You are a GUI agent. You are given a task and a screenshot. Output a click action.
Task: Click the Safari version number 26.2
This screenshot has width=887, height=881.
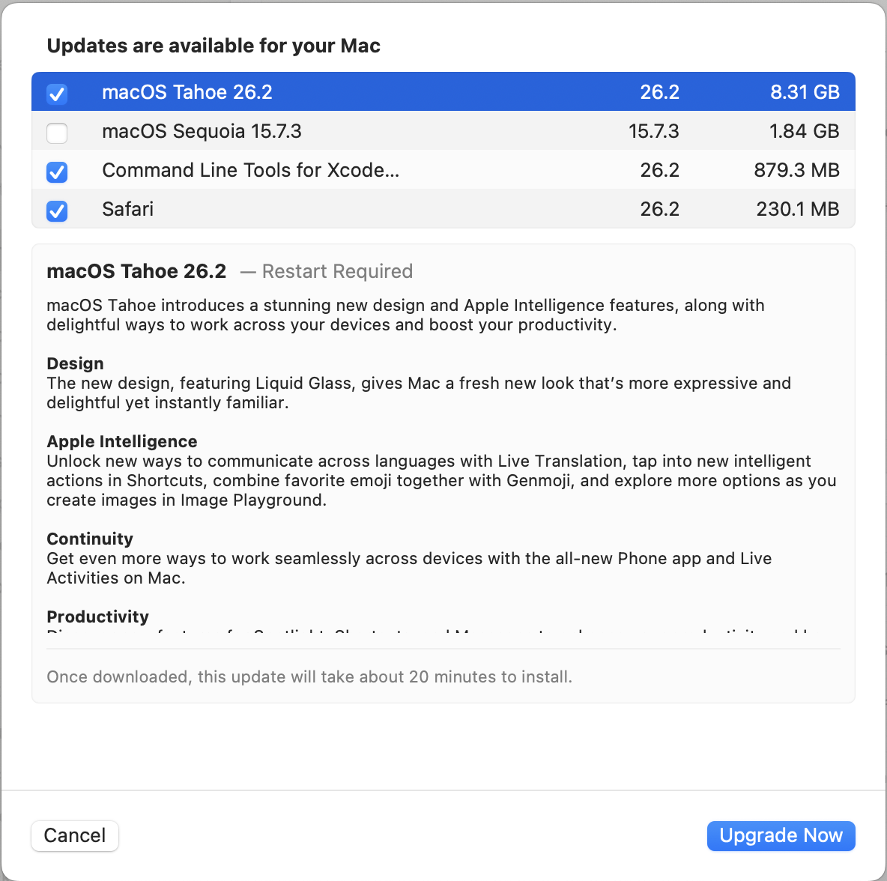tap(660, 209)
